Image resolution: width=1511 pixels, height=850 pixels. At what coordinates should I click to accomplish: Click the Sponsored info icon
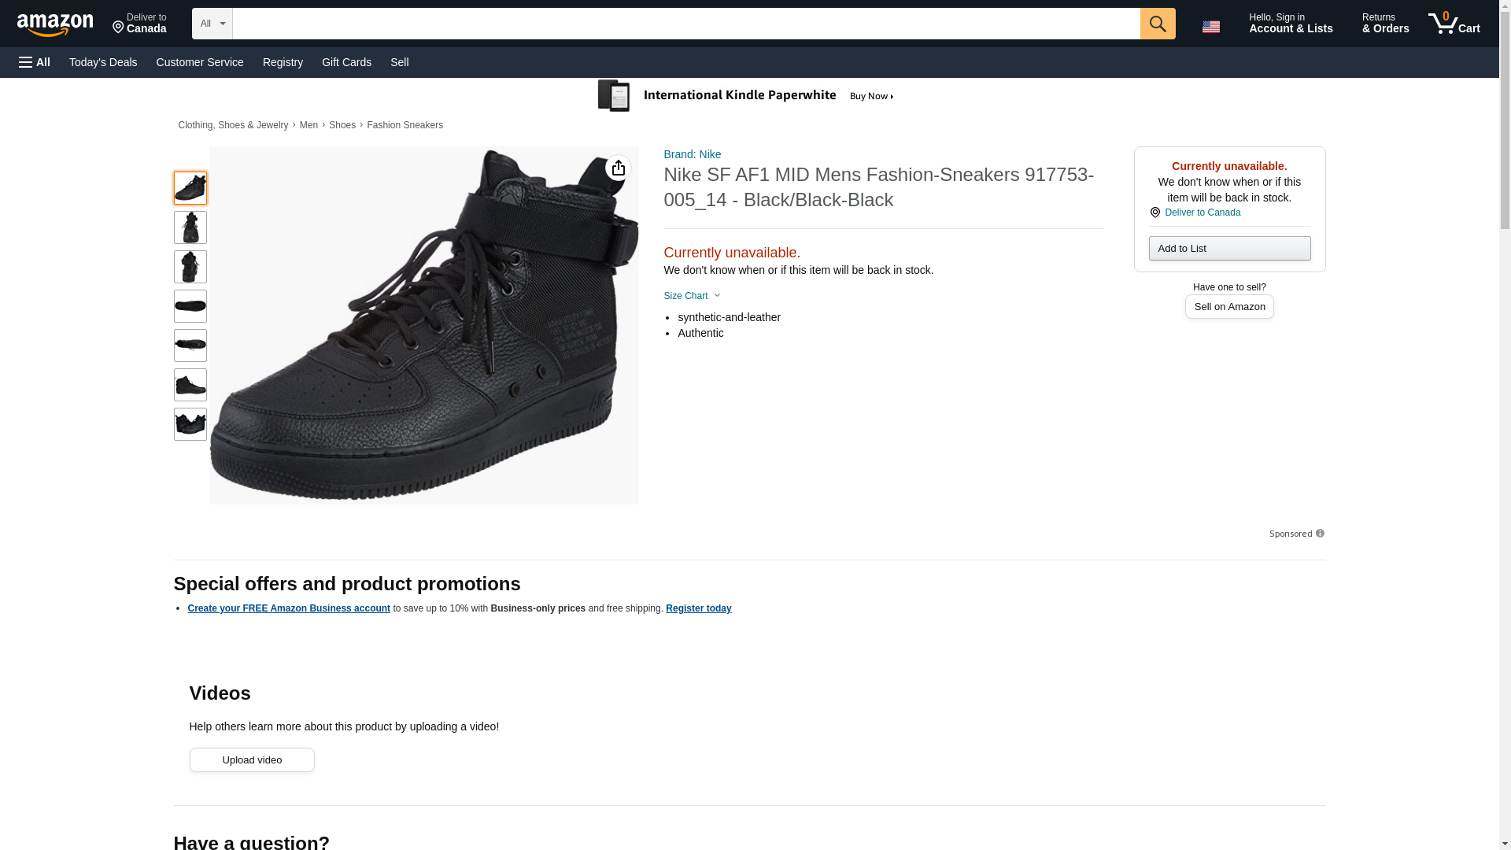[x=1320, y=534]
